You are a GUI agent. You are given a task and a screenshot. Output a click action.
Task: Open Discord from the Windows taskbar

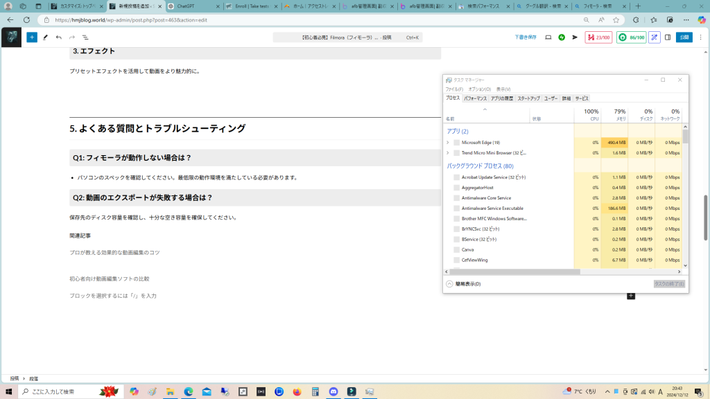(x=334, y=392)
